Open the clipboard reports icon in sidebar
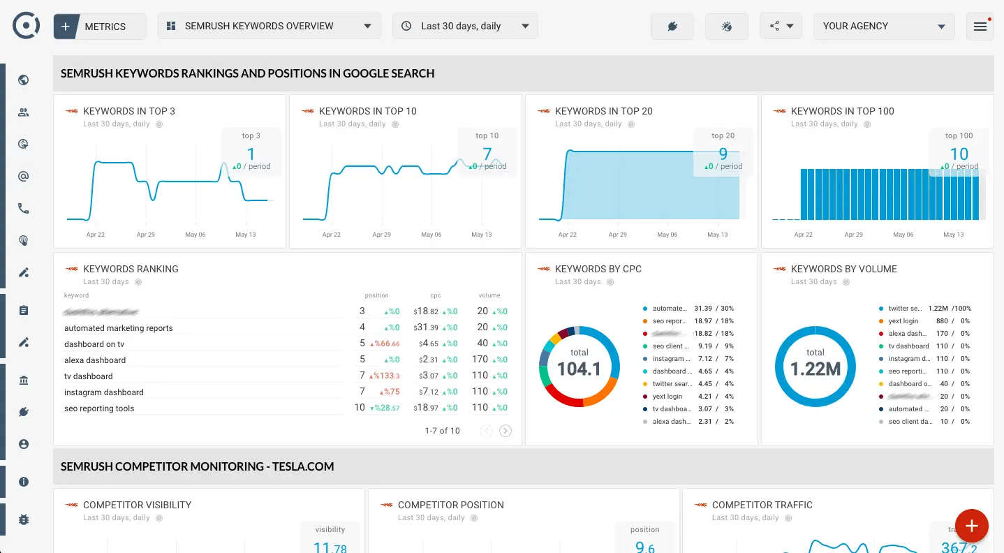The width and height of the screenshot is (1004, 553). (23, 310)
